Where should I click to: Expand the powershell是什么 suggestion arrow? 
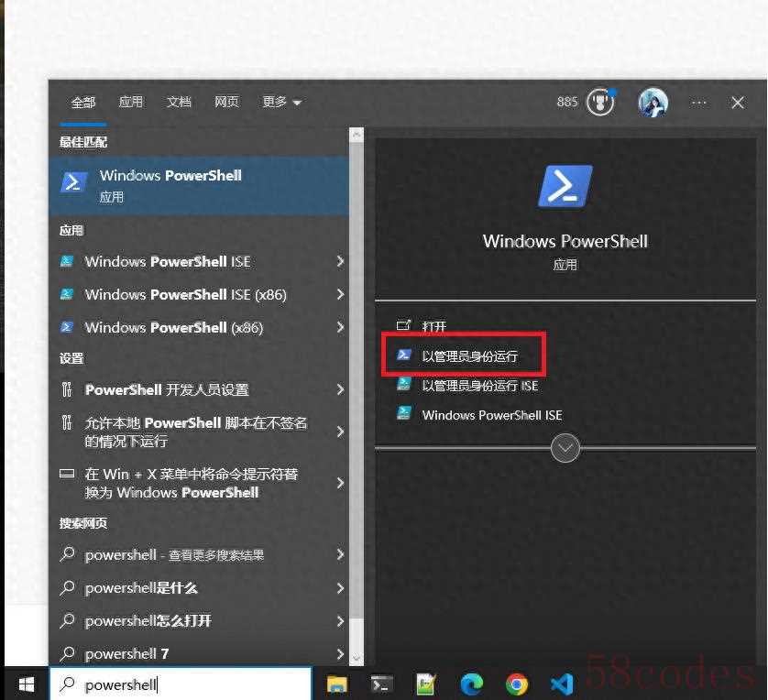[340, 588]
